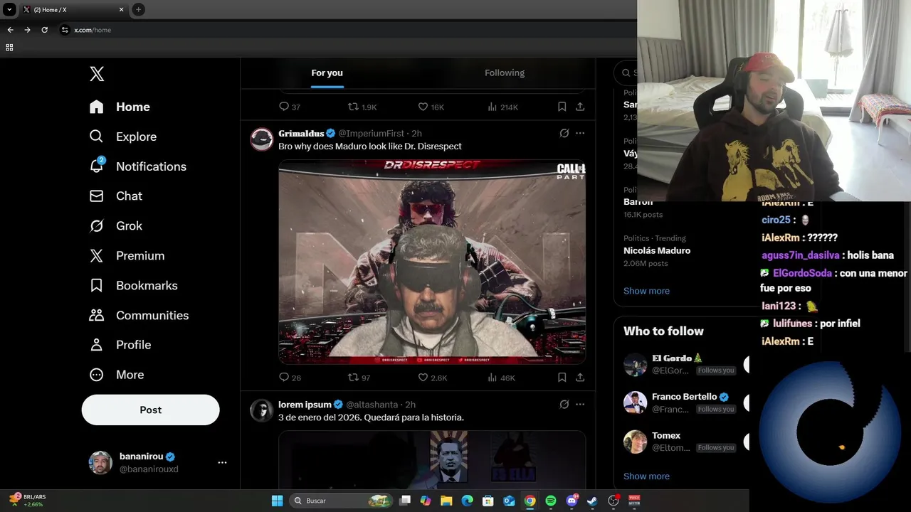Open the lorem ipsum profile avatar

261,410
